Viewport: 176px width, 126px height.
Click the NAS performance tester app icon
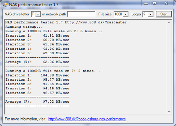[x=5, y=5]
